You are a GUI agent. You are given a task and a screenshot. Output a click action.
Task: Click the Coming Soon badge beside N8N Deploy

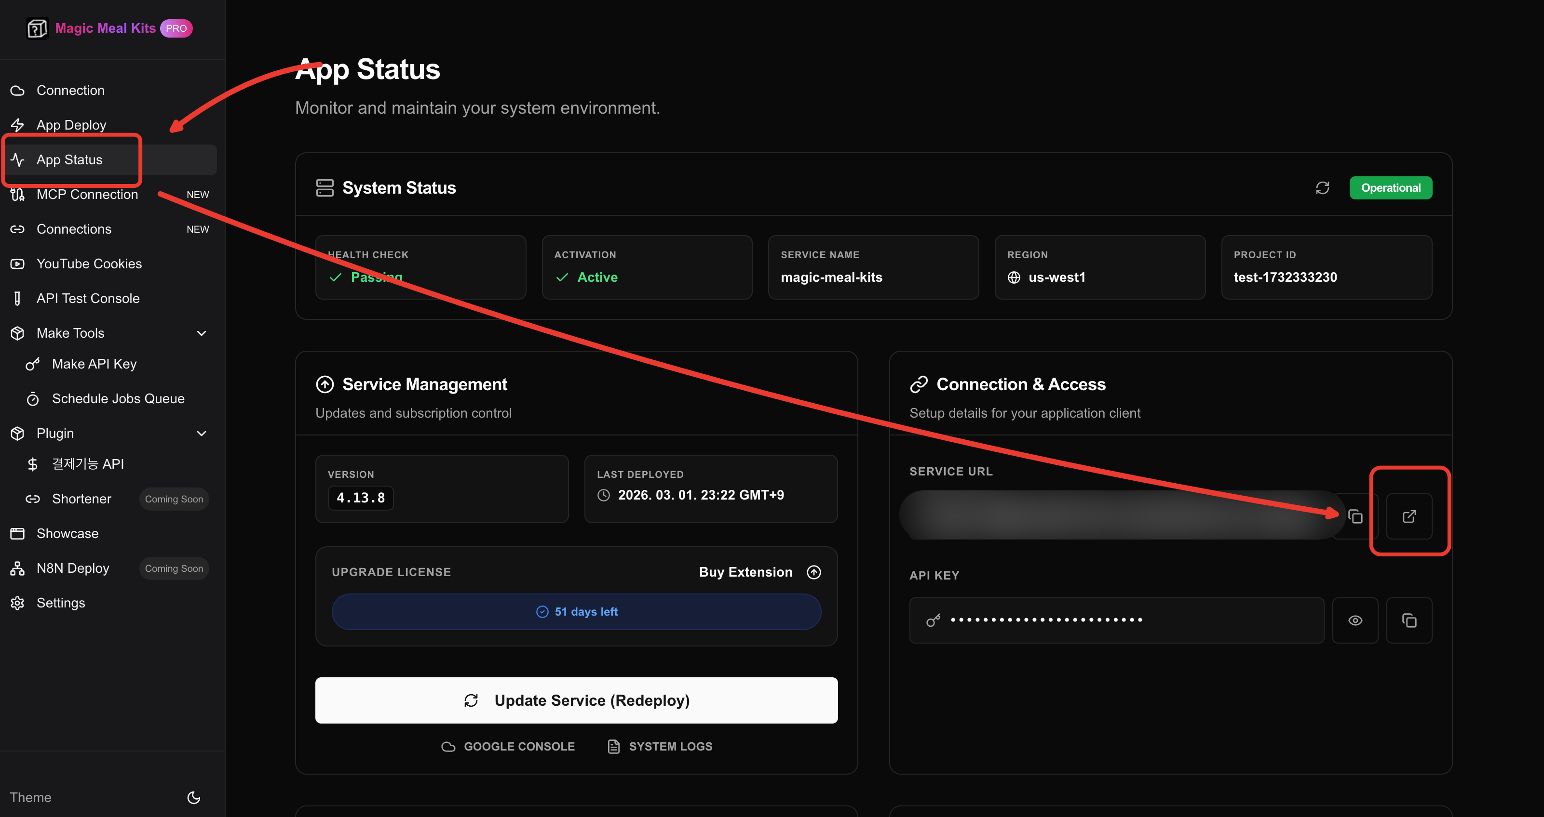(x=174, y=568)
